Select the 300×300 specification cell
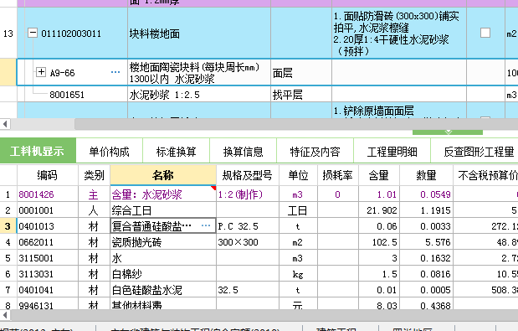This screenshot has height=331, width=518. pyautogui.click(x=248, y=241)
